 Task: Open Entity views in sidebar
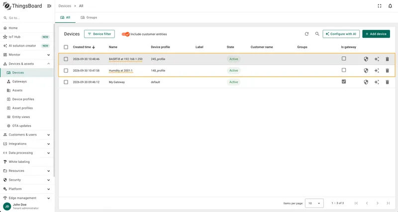[27, 117]
